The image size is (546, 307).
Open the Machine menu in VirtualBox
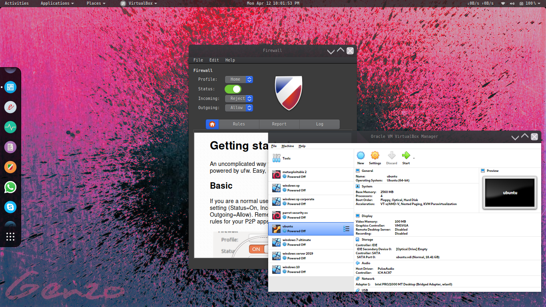[287, 146]
